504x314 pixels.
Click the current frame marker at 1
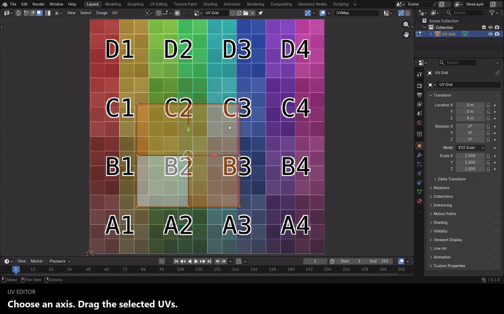pyautogui.click(x=15, y=269)
